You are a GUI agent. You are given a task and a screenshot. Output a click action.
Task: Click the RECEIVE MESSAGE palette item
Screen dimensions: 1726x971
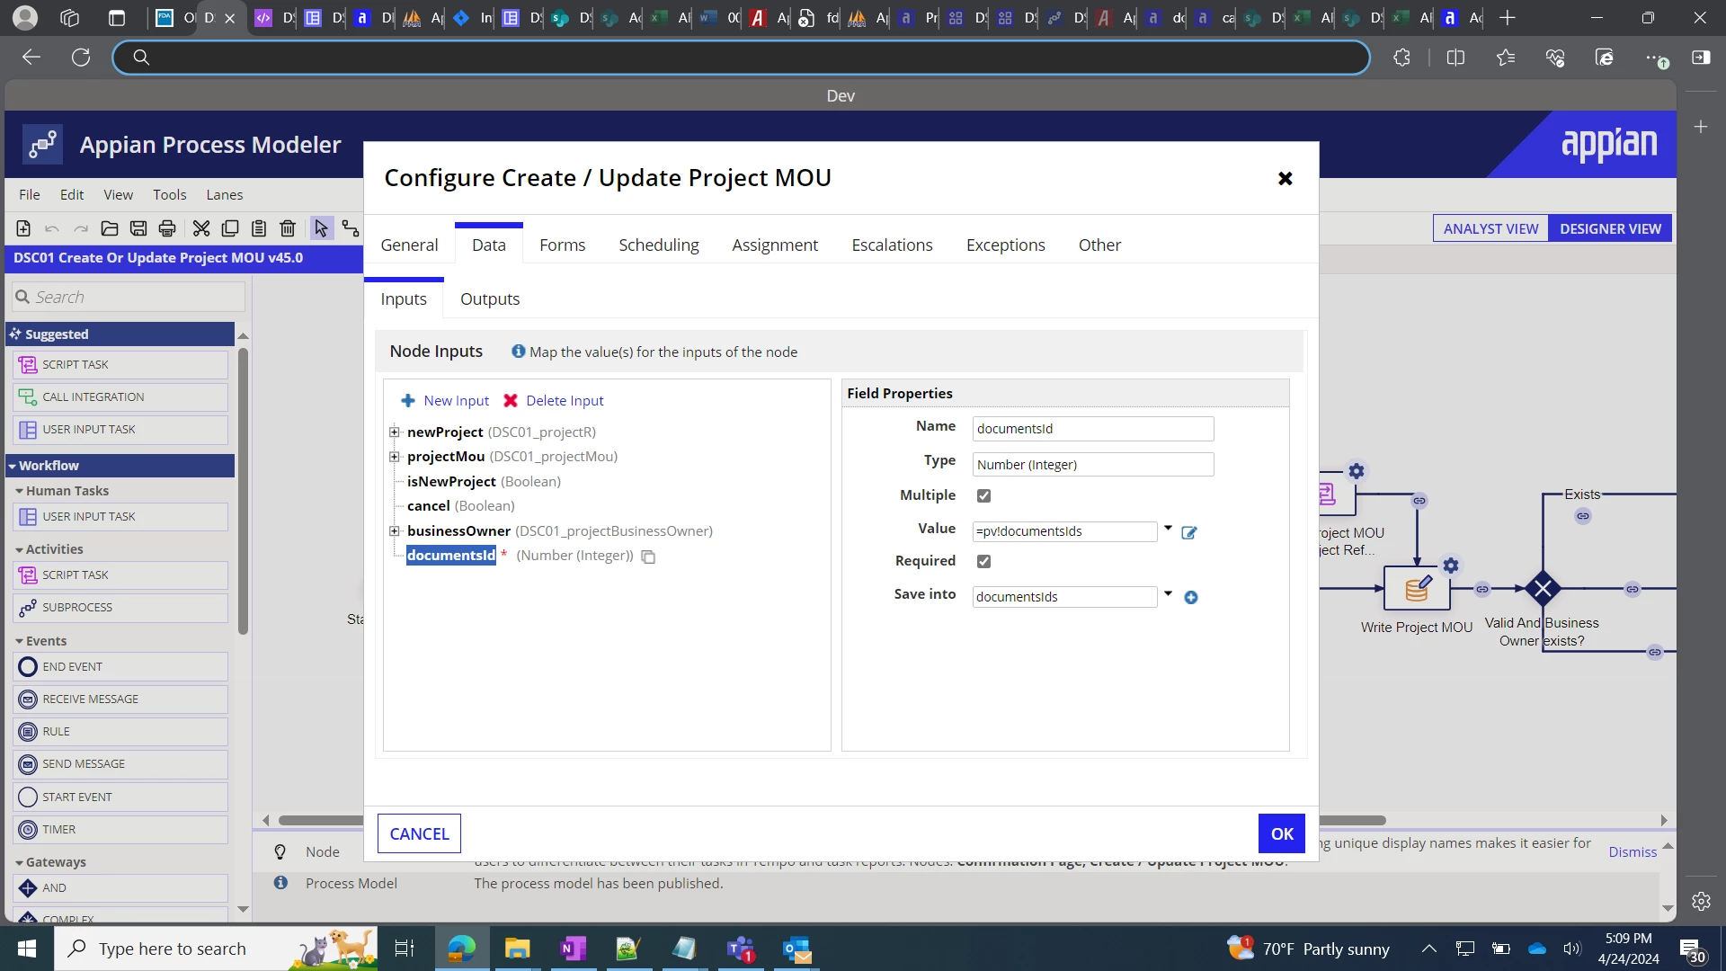click(120, 699)
